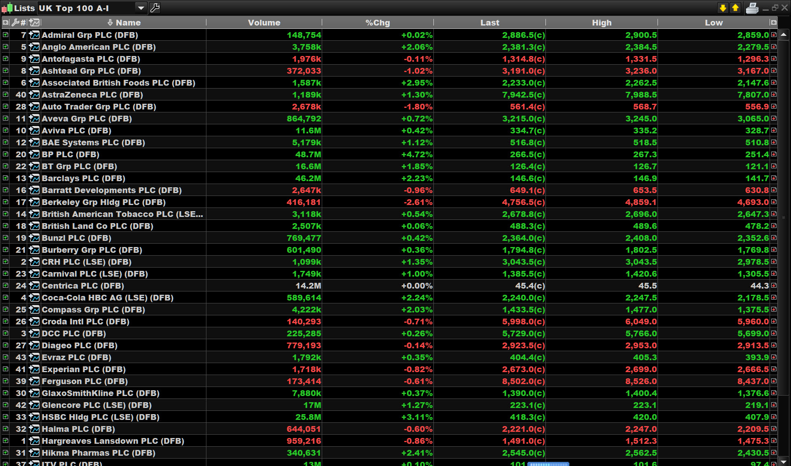Click the Last column header

[x=489, y=23]
